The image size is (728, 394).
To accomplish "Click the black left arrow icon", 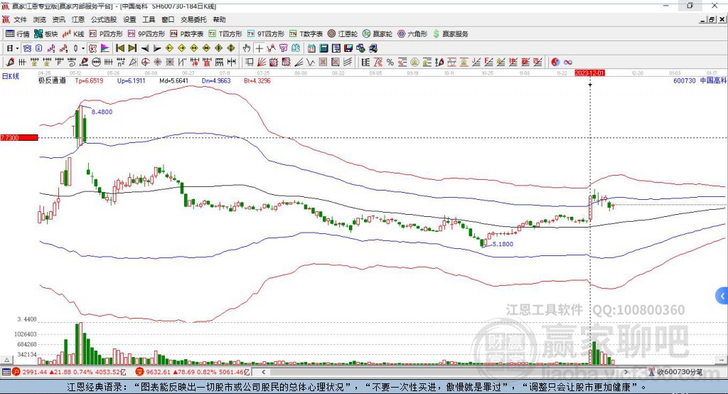I will 145,48.
